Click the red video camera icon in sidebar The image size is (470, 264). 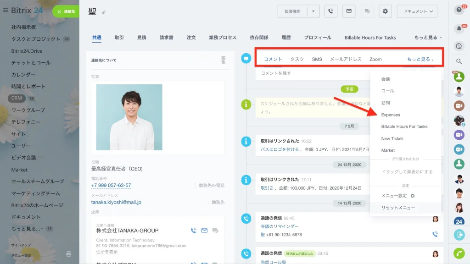pos(459,106)
